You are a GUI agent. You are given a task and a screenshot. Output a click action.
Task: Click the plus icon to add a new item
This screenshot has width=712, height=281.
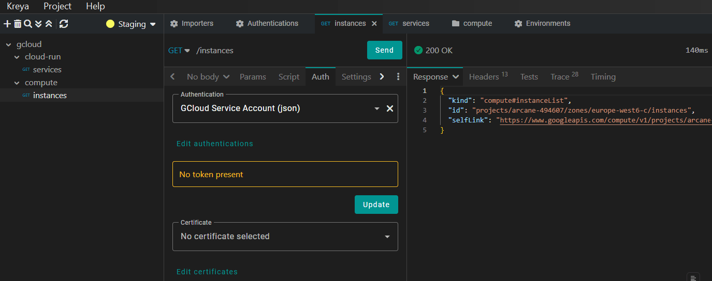7,24
